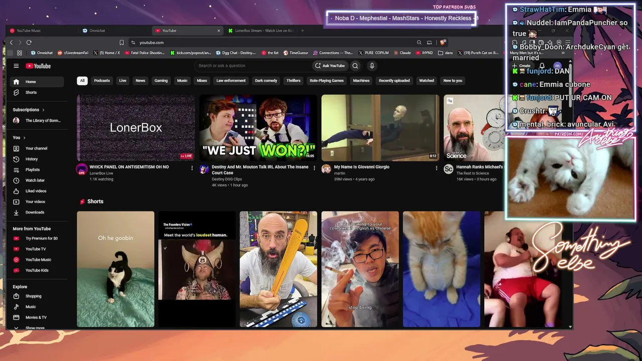Viewport: 642px width, 361px height.
Task: Expand Show more under Explore
Action: click(37, 328)
